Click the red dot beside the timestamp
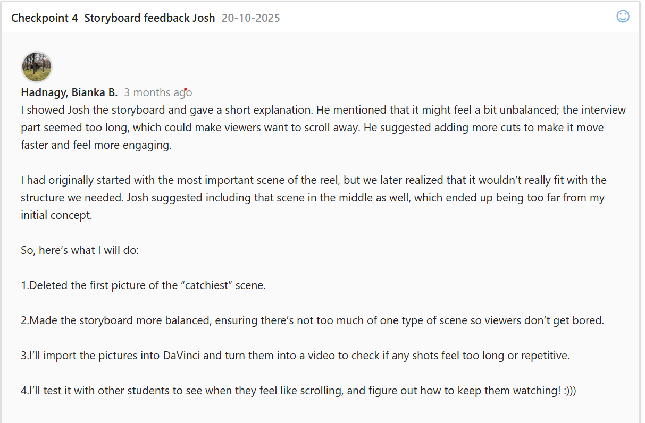The height and width of the screenshot is (423, 645). (x=185, y=89)
